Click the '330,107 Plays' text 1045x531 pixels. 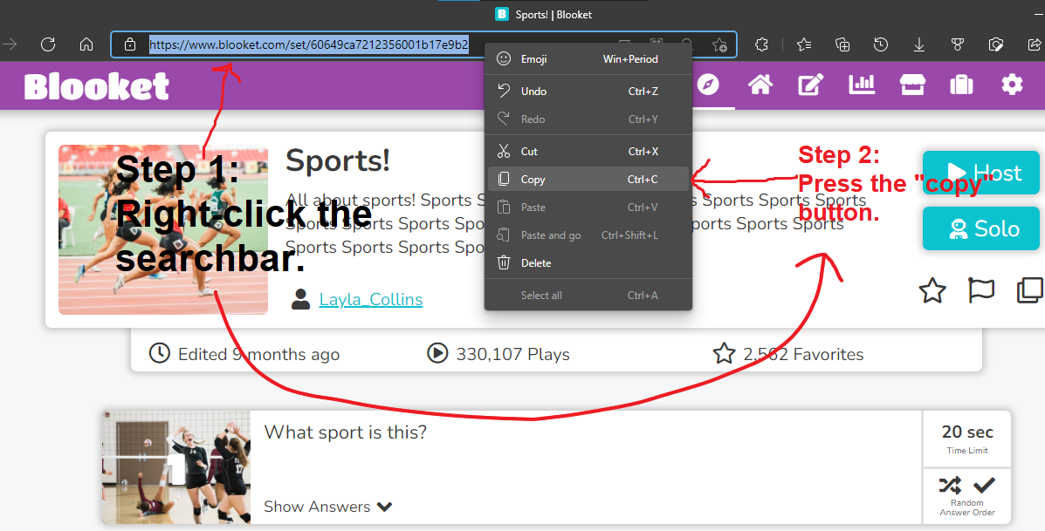coord(512,354)
